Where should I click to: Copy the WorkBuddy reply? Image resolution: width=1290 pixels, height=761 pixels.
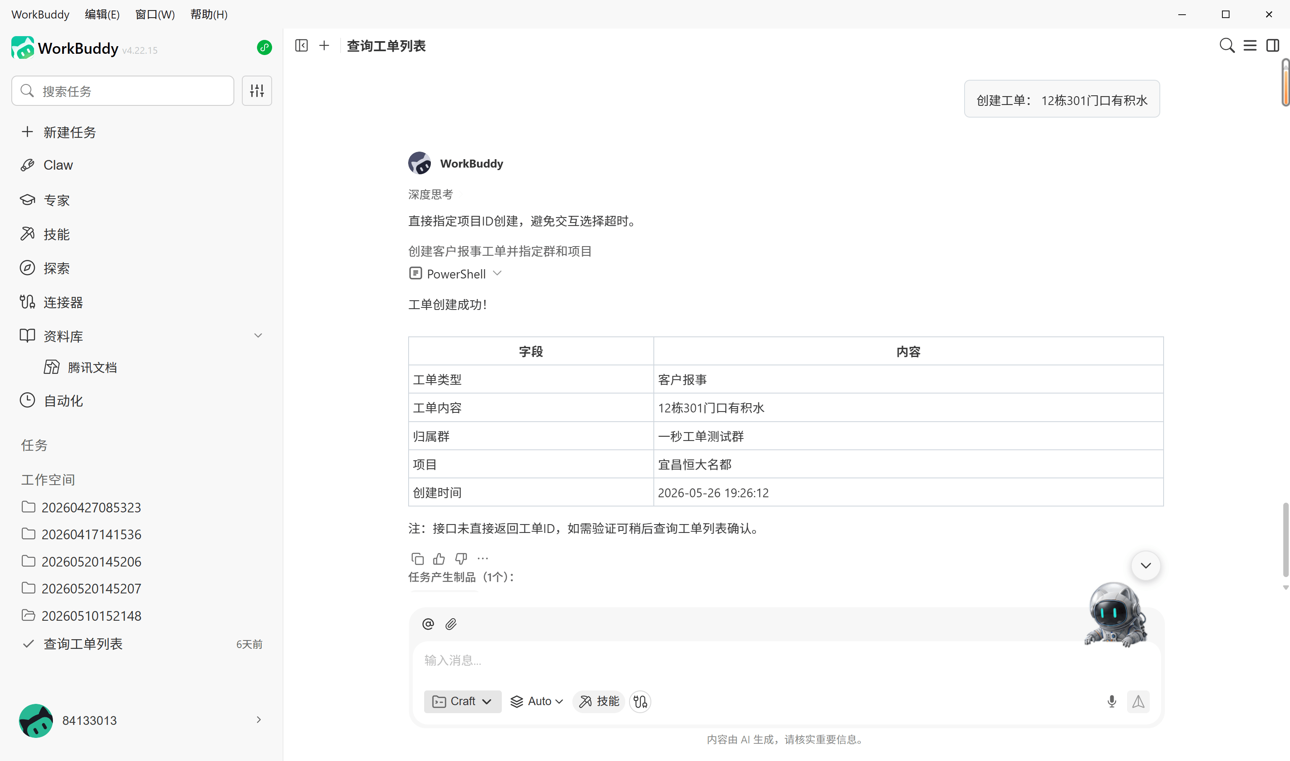coord(417,559)
